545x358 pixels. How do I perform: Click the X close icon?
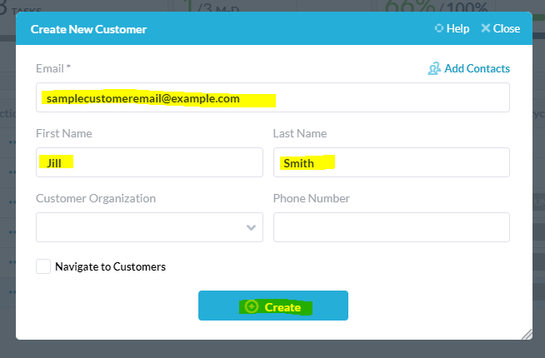(x=486, y=28)
